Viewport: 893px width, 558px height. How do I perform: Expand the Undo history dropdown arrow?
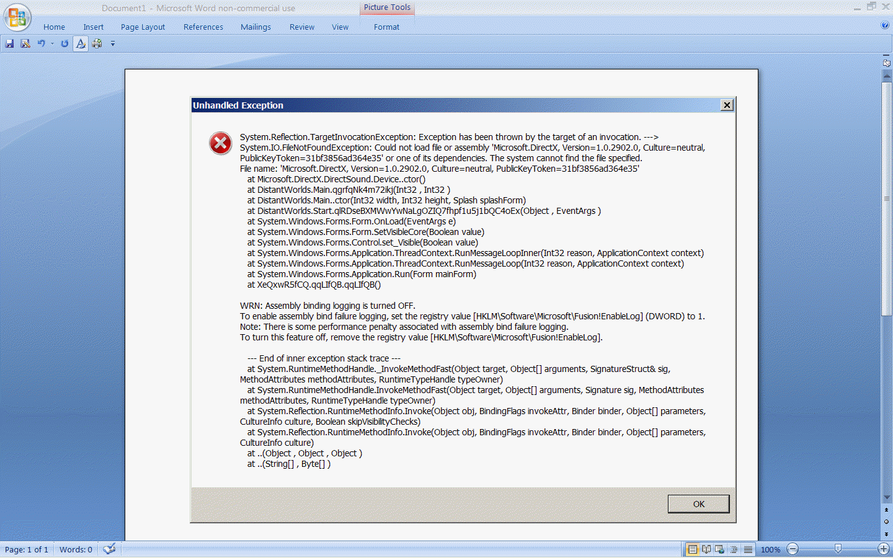click(x=52, y=43)
